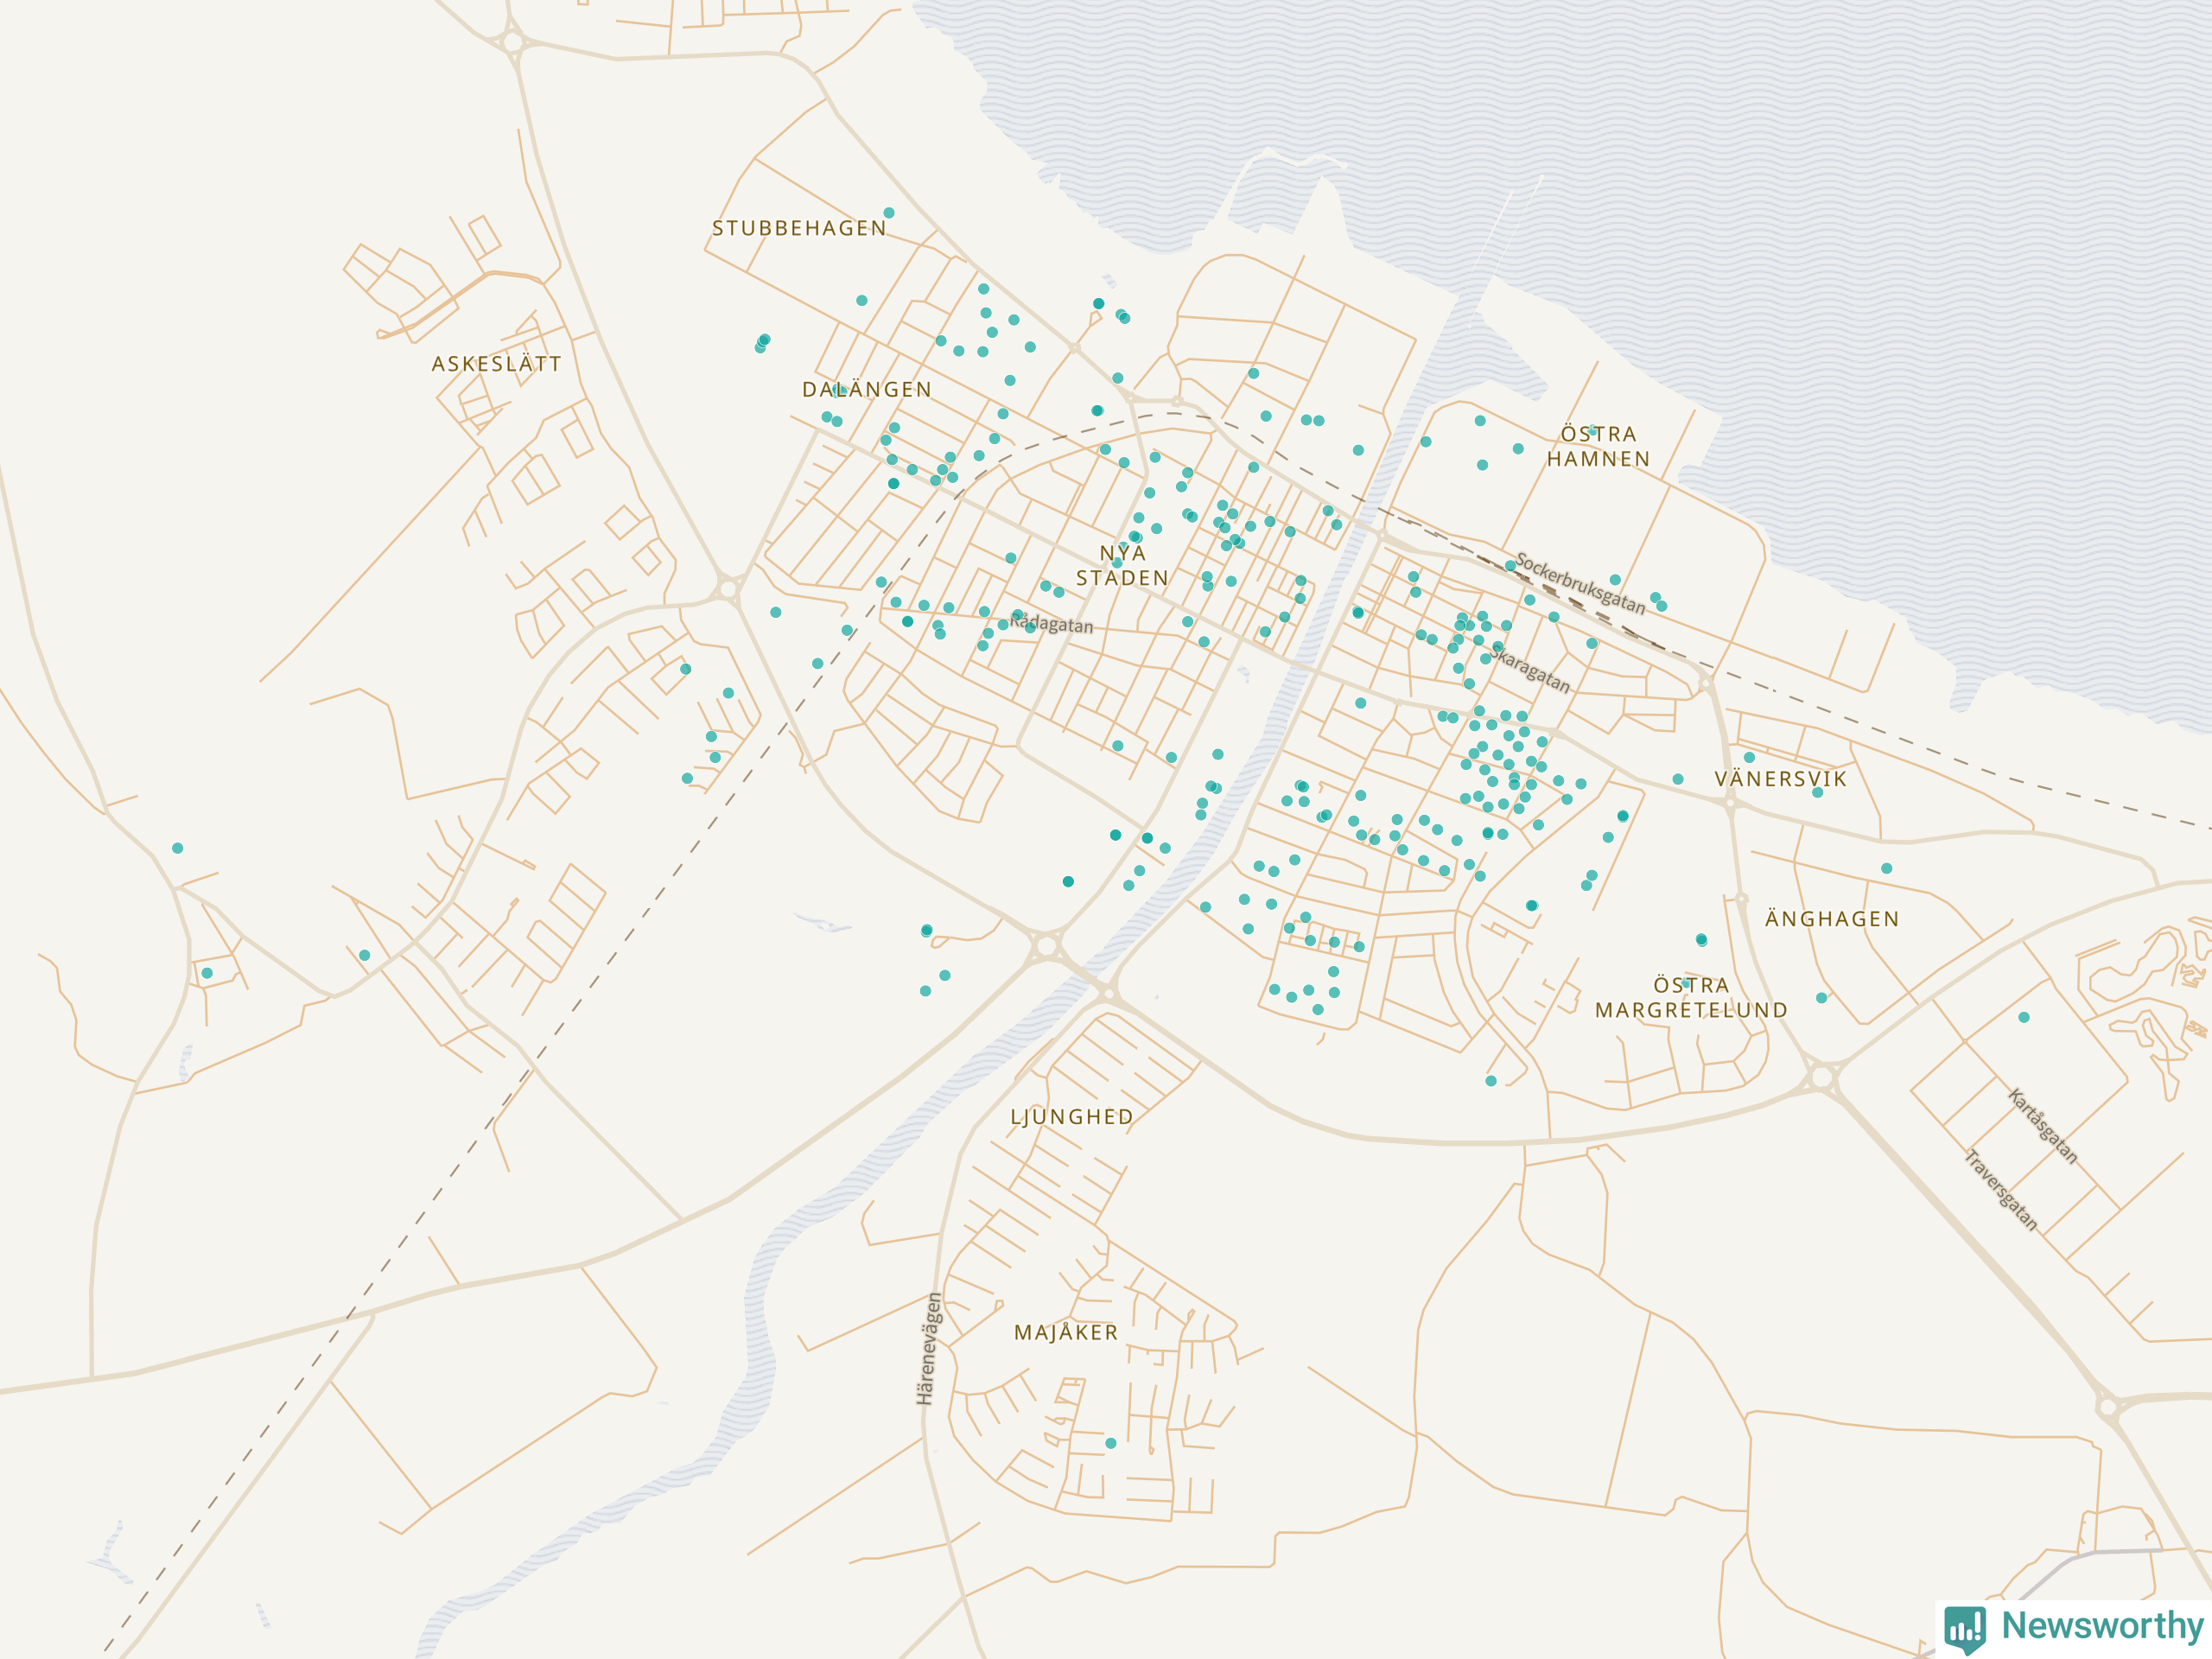The height and width of the screenshot is (1659, 2212).
Task: Click the ASKESLÄTT district label
Action: 496,364
